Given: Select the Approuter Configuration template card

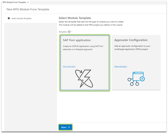Looking at the screenshot, I should click(x=136, y=63).
